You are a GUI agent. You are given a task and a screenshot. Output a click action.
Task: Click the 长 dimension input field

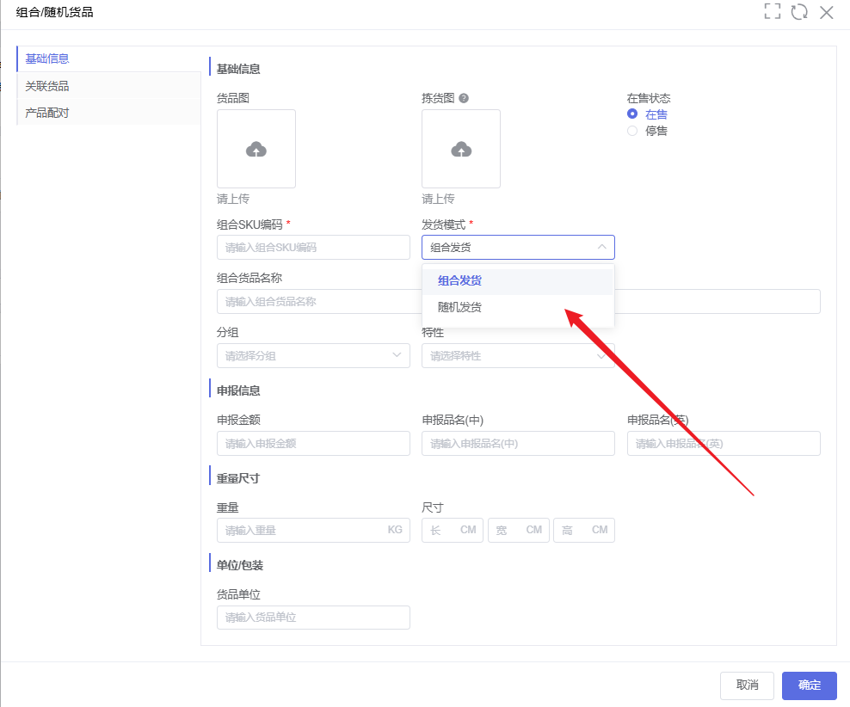(x=453, y=530)
